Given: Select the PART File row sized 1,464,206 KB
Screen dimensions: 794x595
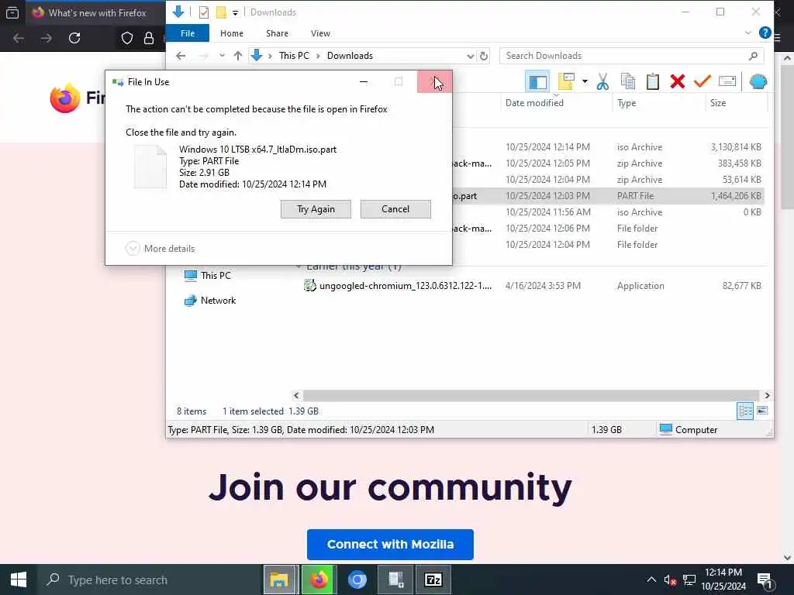Looking at the screenshot, I should coord(608,196).
